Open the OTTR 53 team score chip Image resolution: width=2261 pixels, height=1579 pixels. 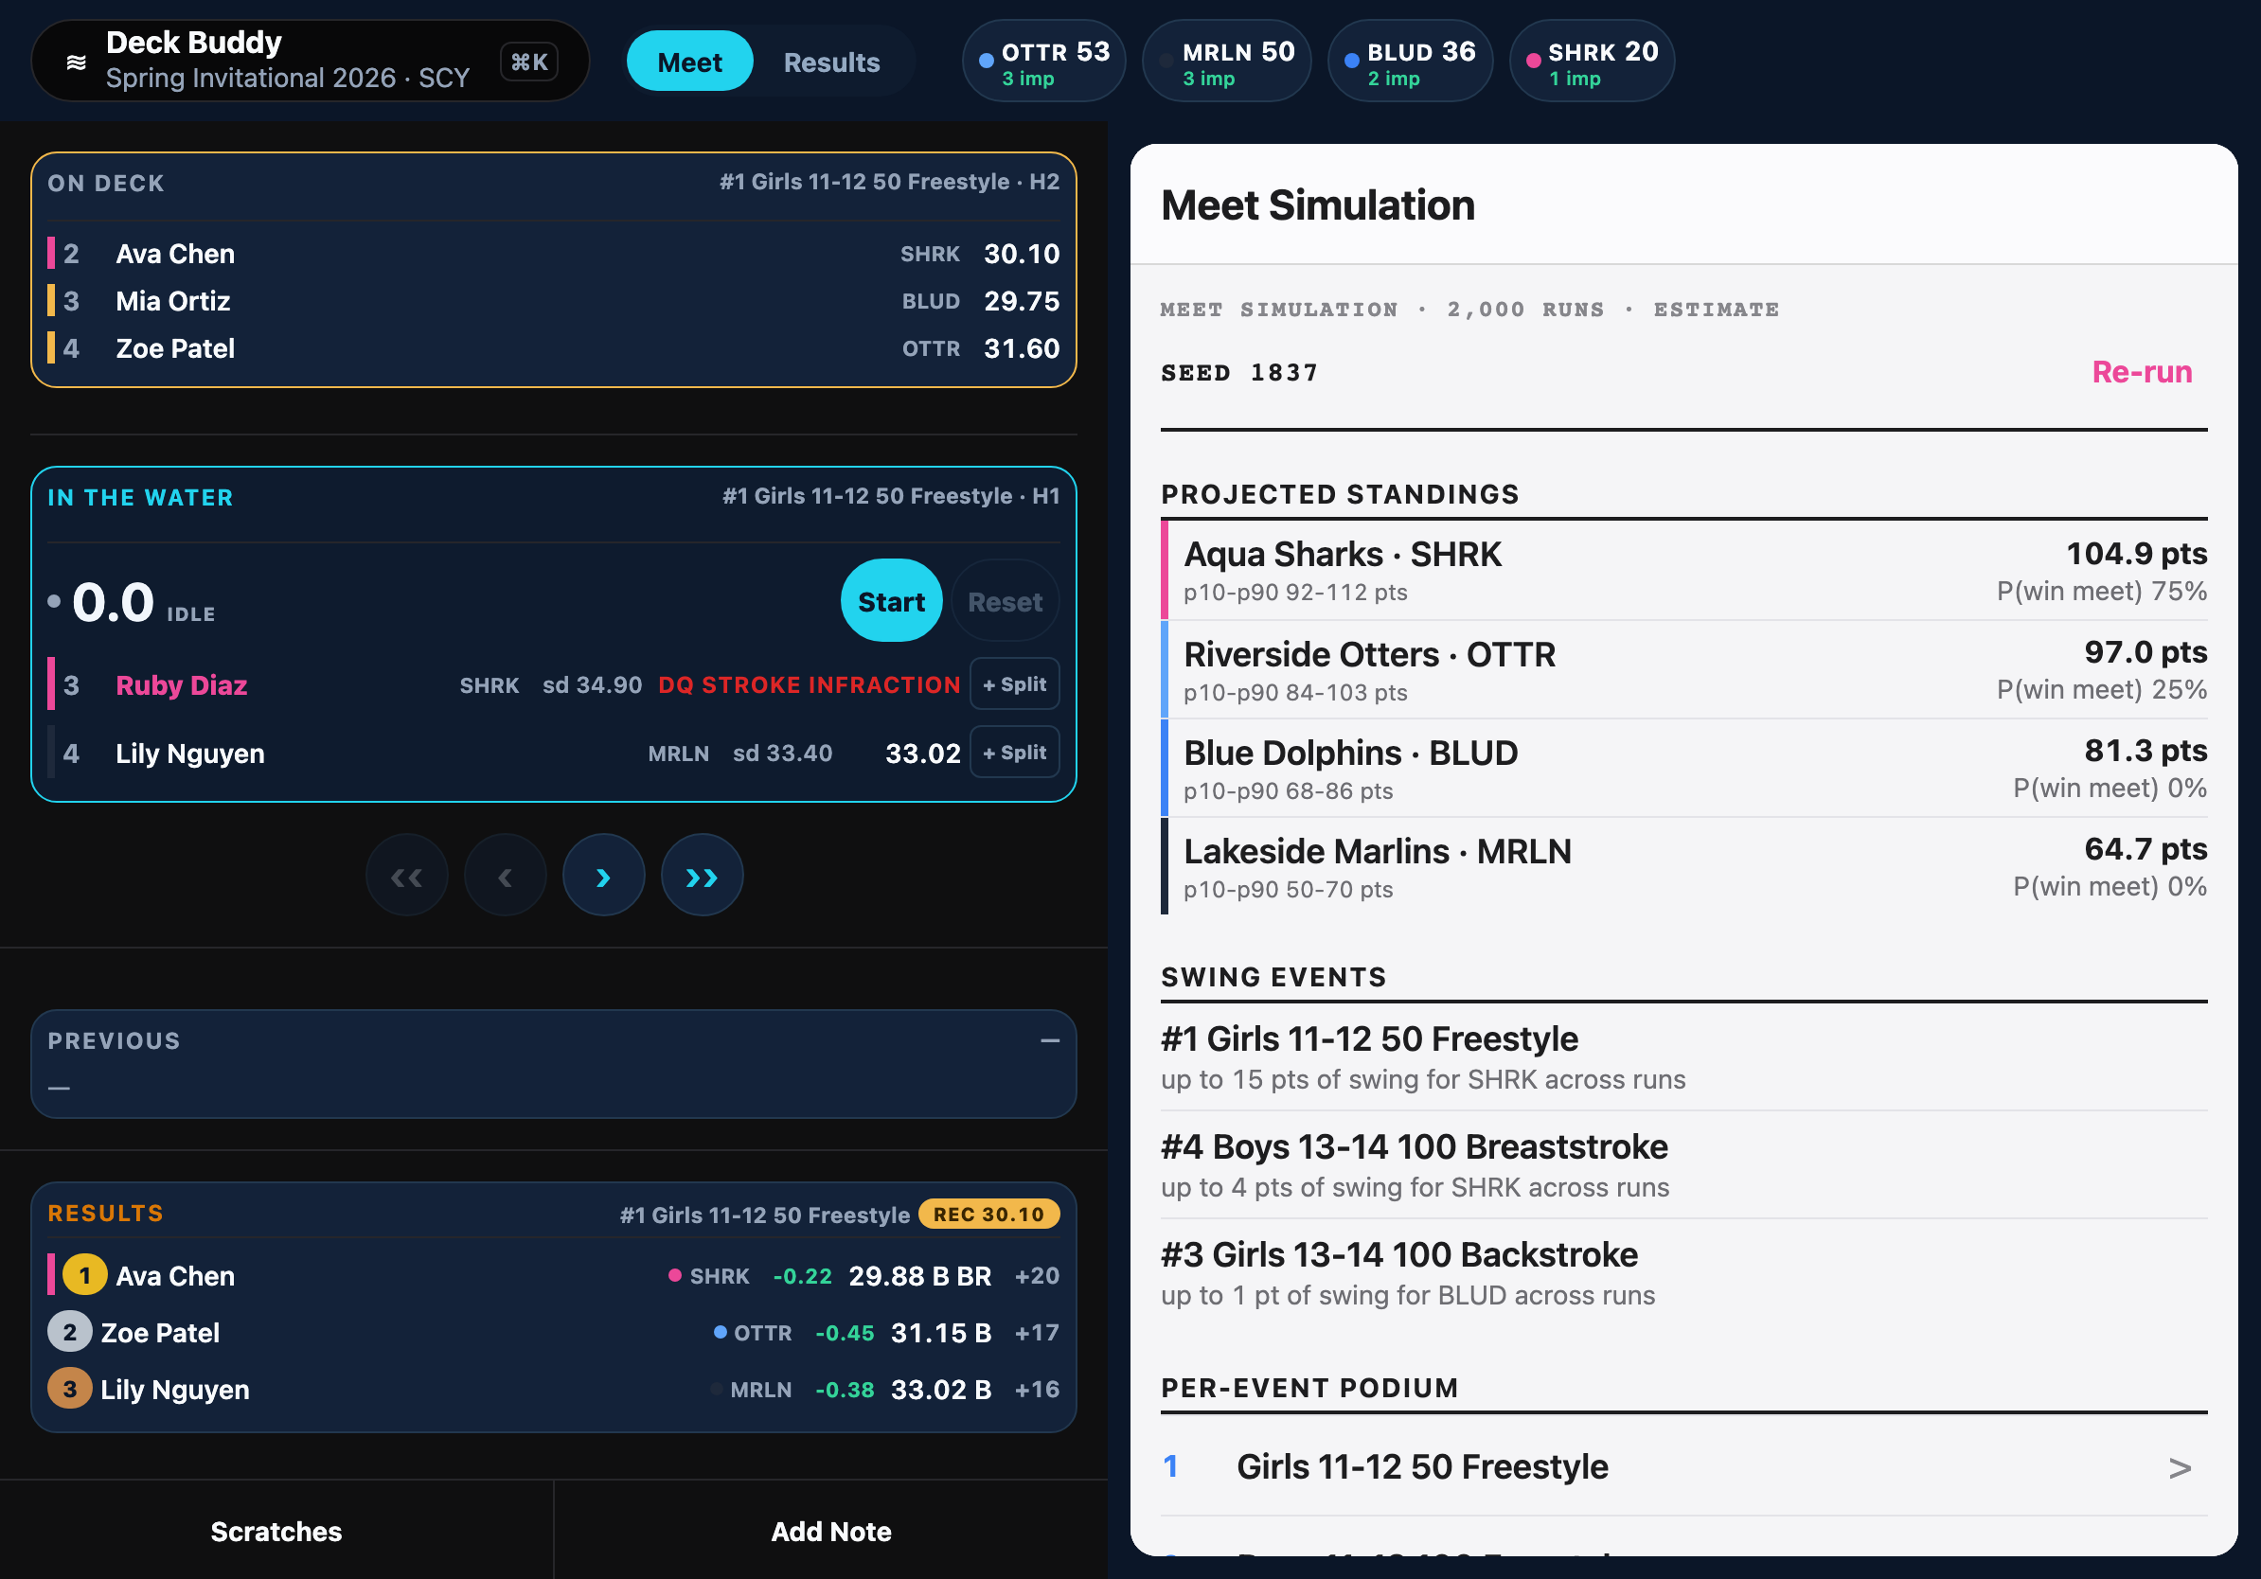coord(1043,62)
